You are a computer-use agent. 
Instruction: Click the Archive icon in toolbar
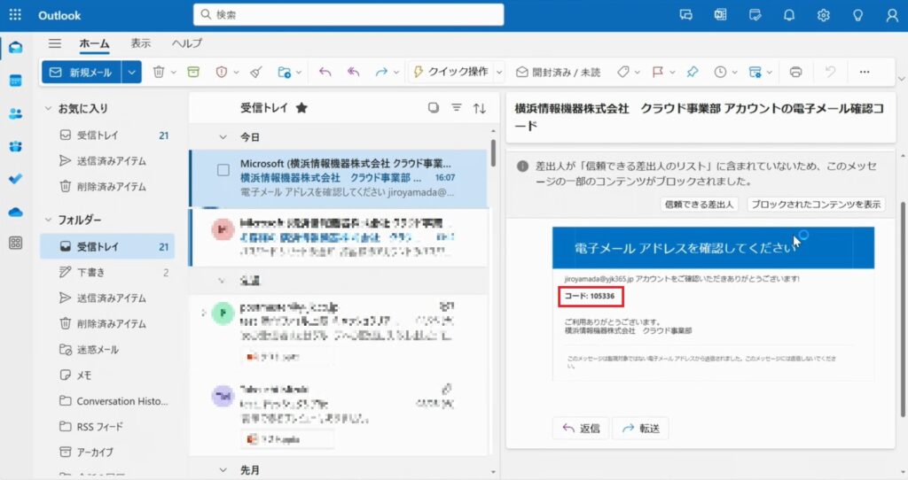pos(193,73)
